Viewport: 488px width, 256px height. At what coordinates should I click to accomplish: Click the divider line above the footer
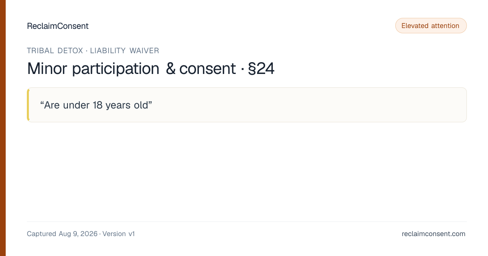[x=247, y=221]
